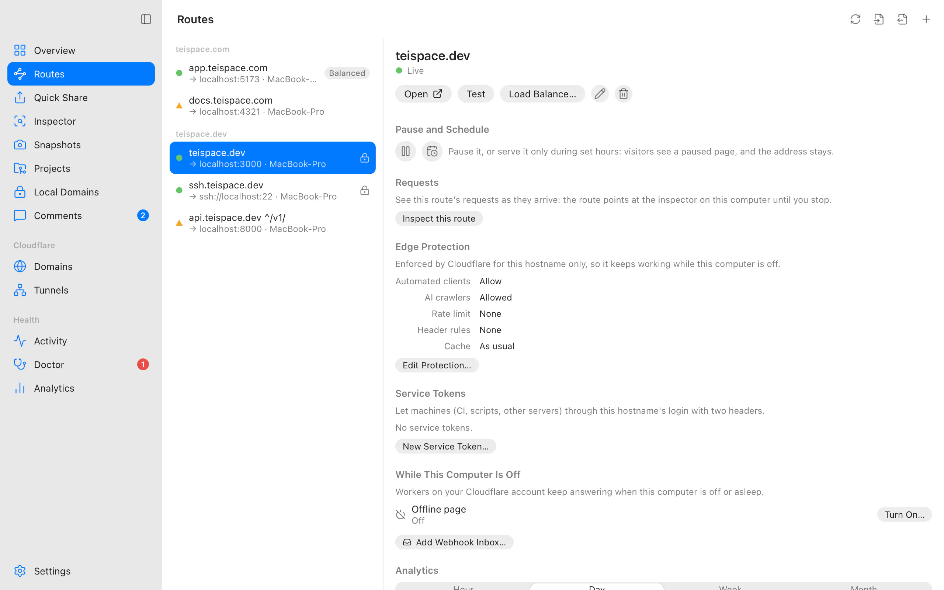Select ssh.teispace.dev route row
Screen dimensions: 944x590
(272, 190)
